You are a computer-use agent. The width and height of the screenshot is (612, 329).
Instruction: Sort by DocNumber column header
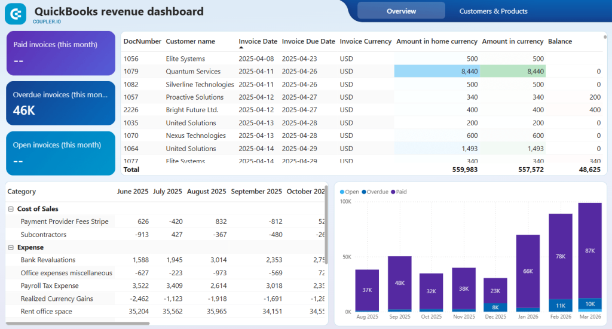click(142, 41)
